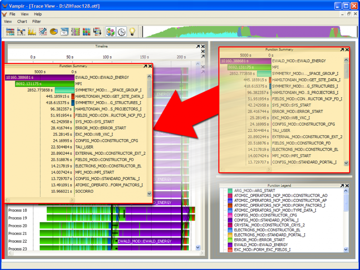Undock the right Function Summary panel

tap(342, 49)
